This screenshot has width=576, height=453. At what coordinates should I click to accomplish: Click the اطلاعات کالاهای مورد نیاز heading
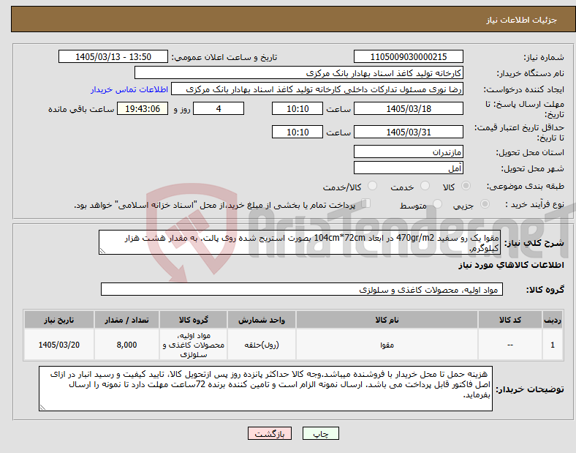(x=511, y=265)
